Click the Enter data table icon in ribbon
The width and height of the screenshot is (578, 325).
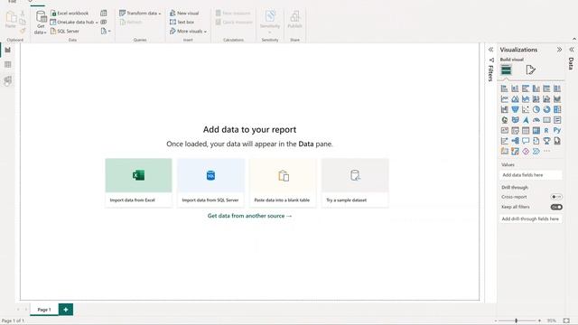(104, 13)
